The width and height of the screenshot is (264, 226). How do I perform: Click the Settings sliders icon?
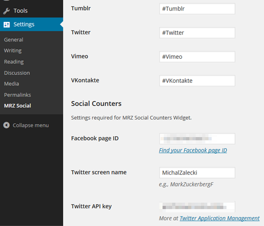click(x=7, y=24)
